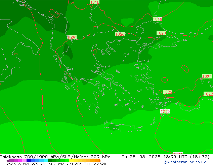The height and width of the screenshot is (165, 213).
Task: Click the 1020 label on the Albanian border
Action: point(72,37)
